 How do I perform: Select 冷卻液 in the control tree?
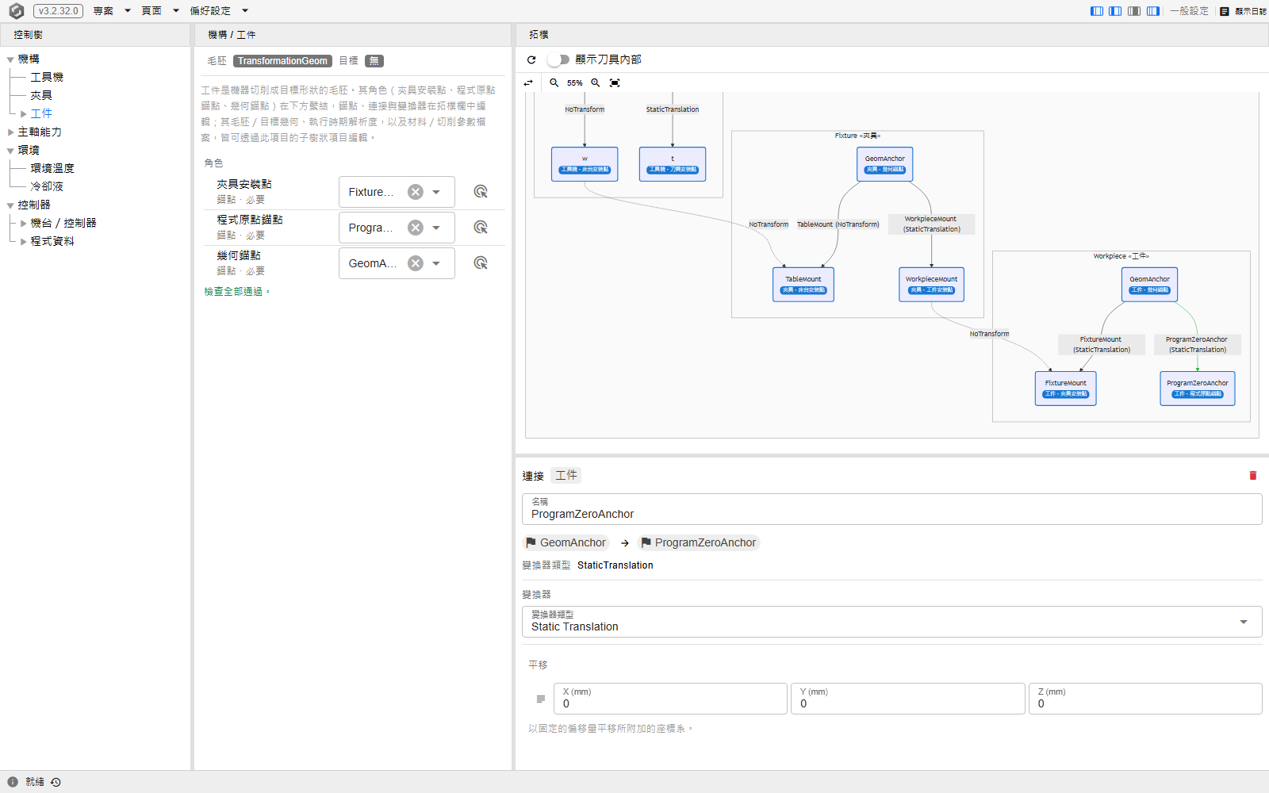click(x=47, y=187)
